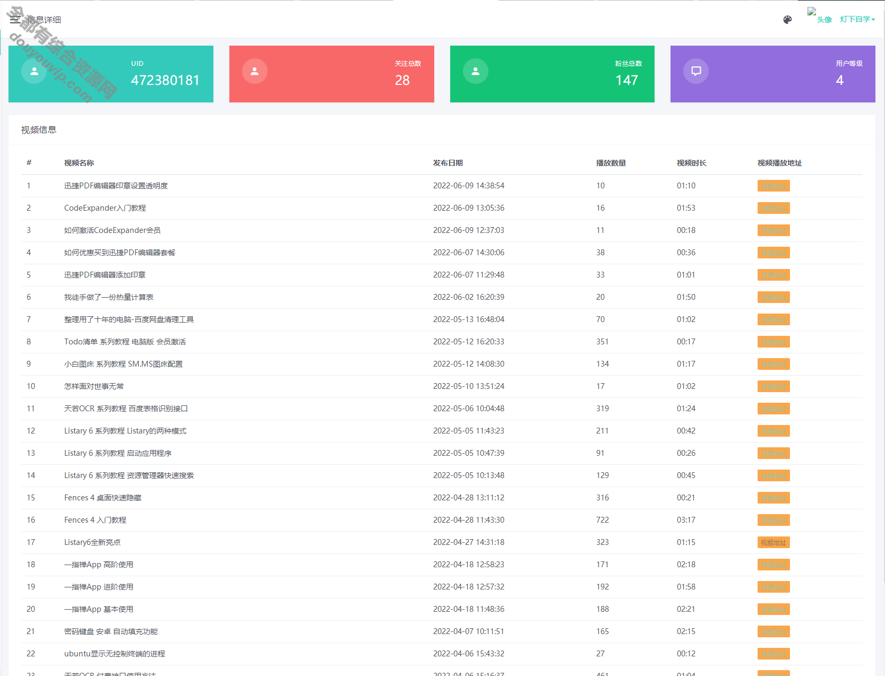Open video link for 一指禅App 进阶使用

coord(774,587)
